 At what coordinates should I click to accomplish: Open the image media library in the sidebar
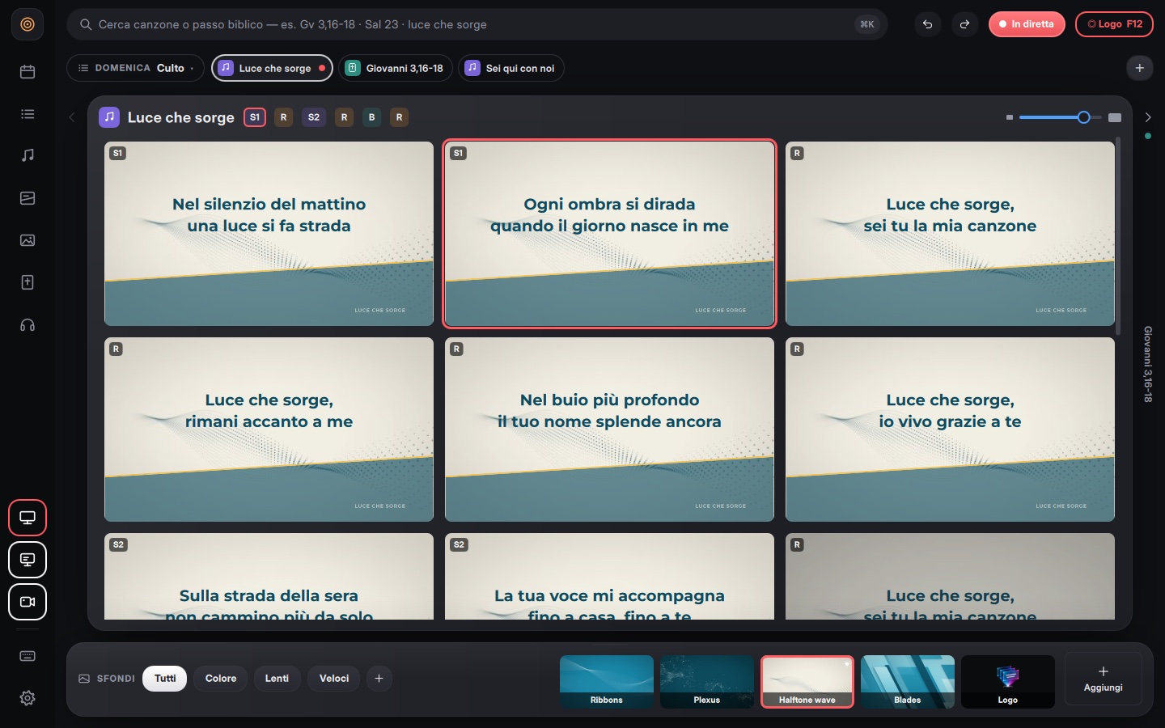(x=28, y=240)
